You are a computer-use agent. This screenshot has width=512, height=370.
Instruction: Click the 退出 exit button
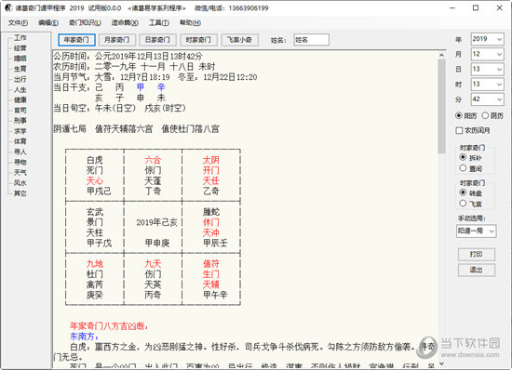coord(477,270)
